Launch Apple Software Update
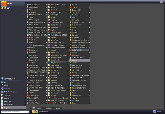Viewport: 165px width, 114px height. click(37, 45)
